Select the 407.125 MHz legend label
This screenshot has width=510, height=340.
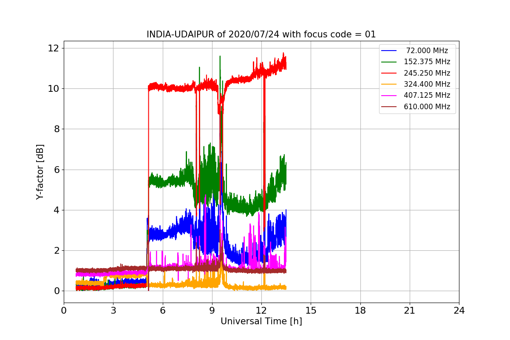pyautogui.click(x=427, y=96)
